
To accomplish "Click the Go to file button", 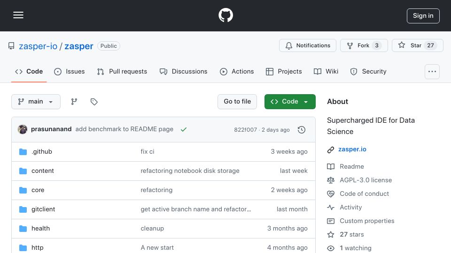I will [237, 102].
